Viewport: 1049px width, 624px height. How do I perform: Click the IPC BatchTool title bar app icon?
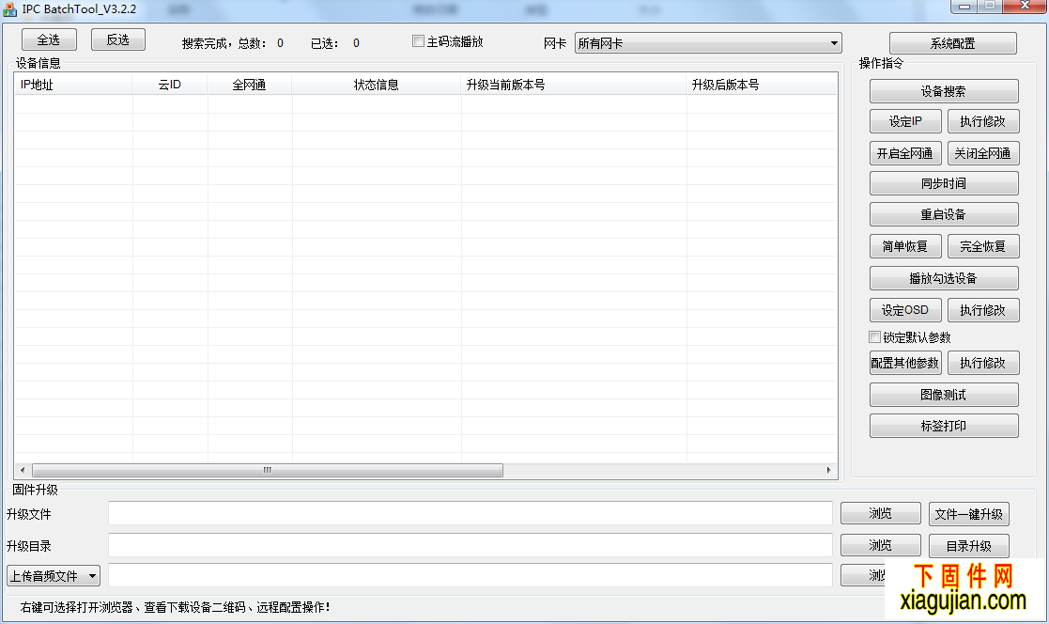pyautogui.click(x=9, y=9)
